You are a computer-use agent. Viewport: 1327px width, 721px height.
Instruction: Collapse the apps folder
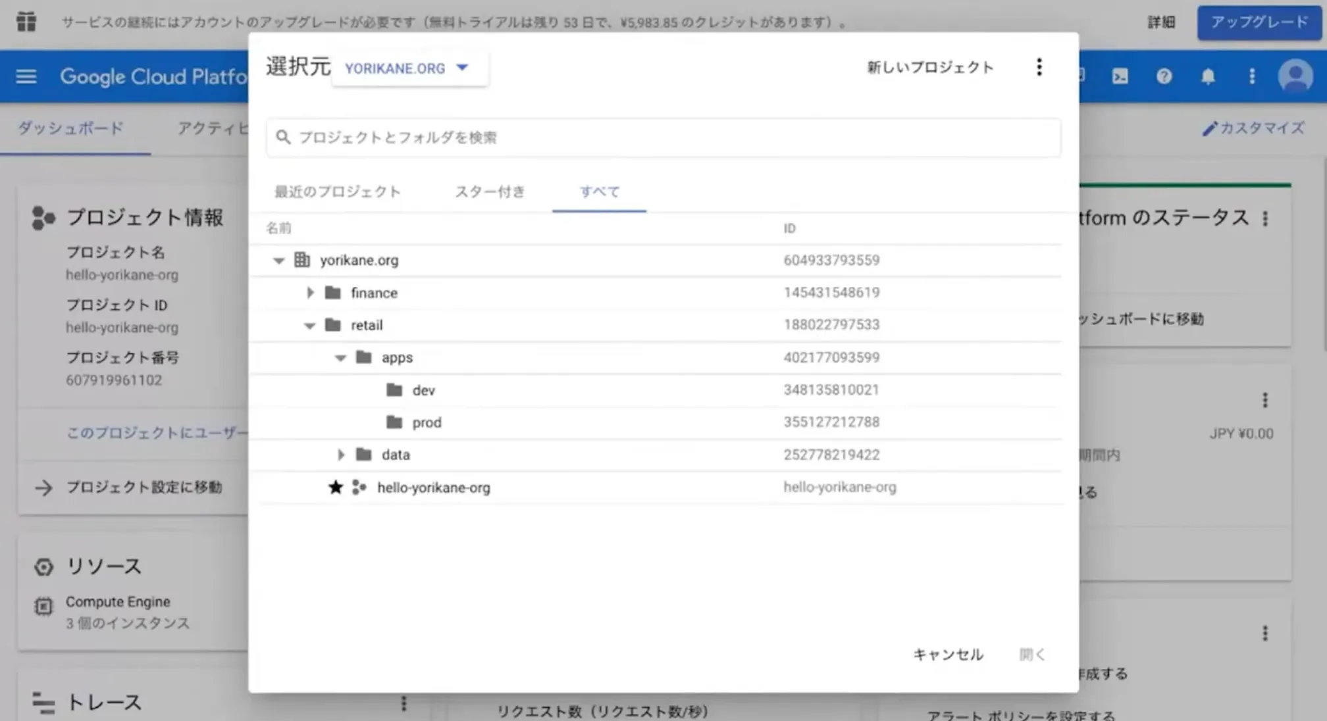pos(340,358)
